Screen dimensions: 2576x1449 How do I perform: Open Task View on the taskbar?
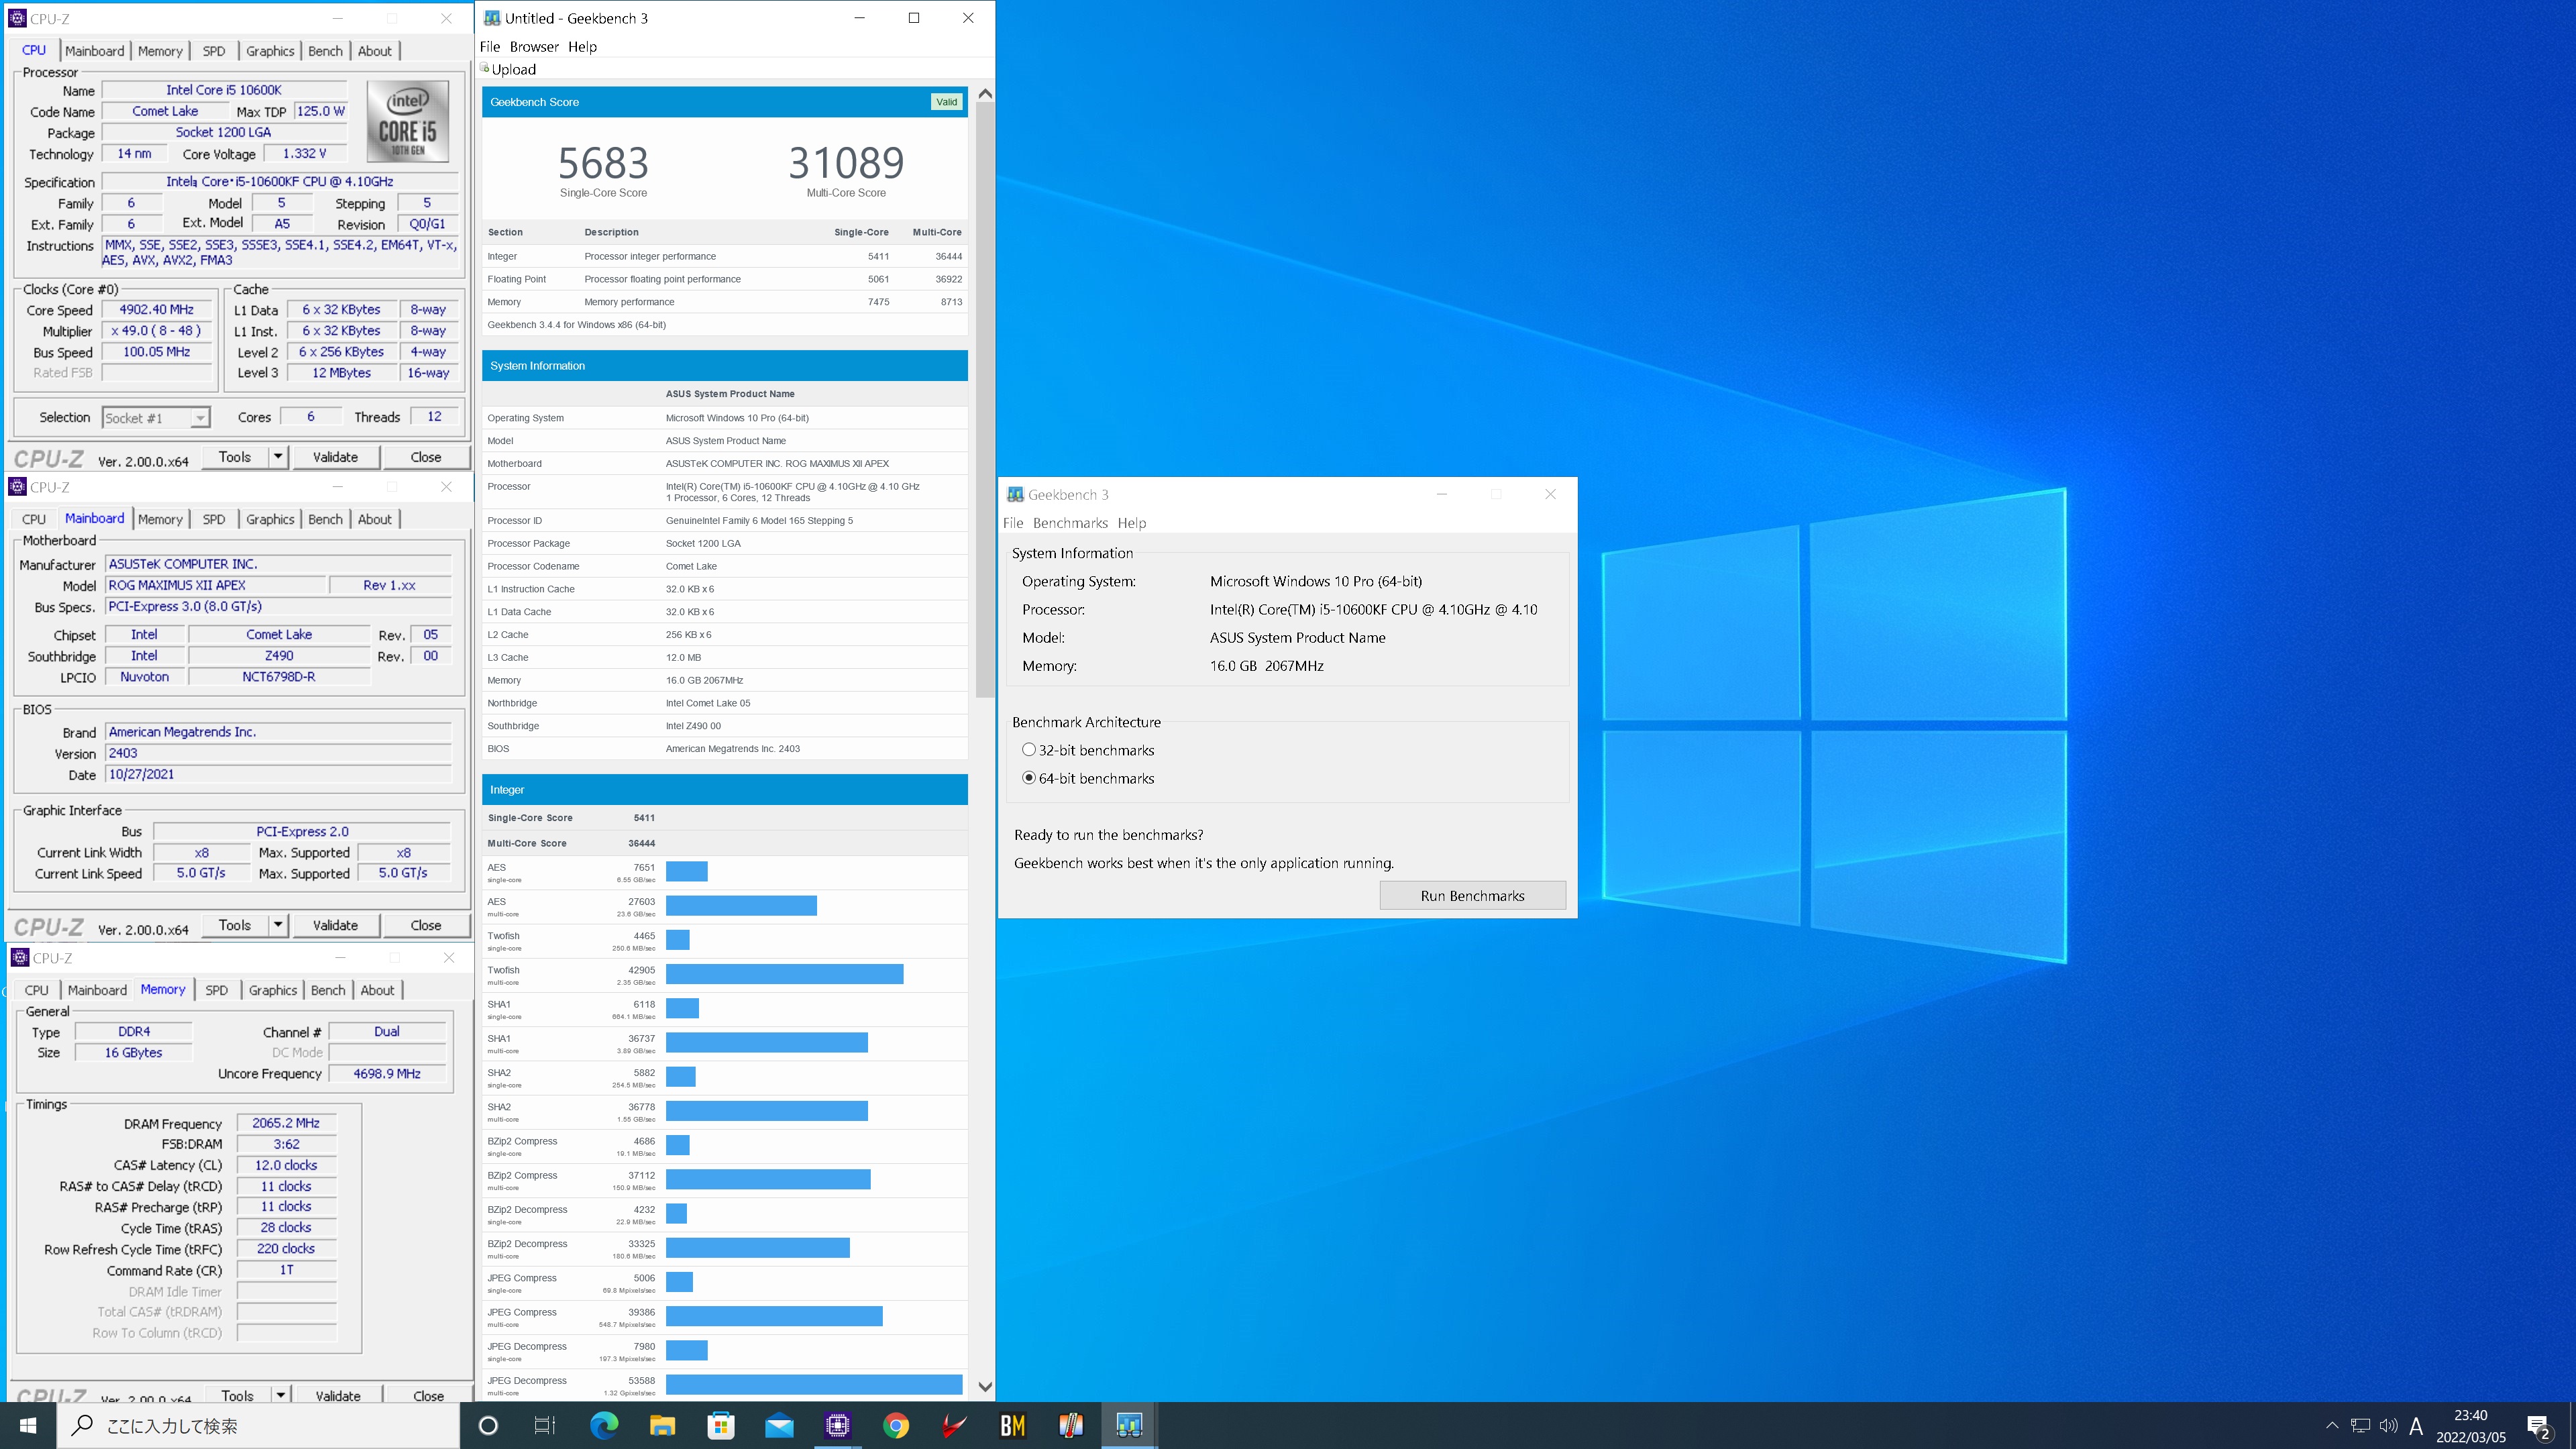545,1425
